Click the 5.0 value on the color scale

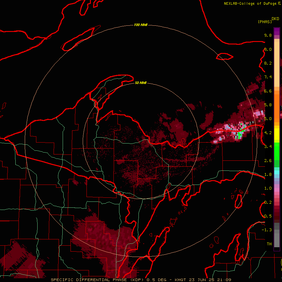268,119
